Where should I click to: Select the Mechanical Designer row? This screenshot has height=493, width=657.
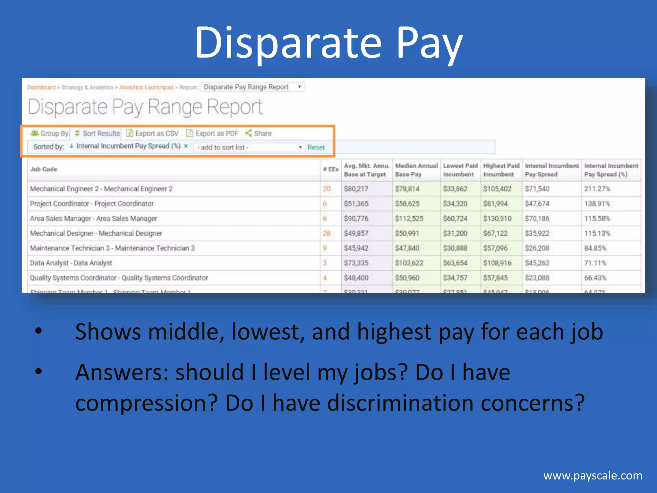(x=334, y=233)
